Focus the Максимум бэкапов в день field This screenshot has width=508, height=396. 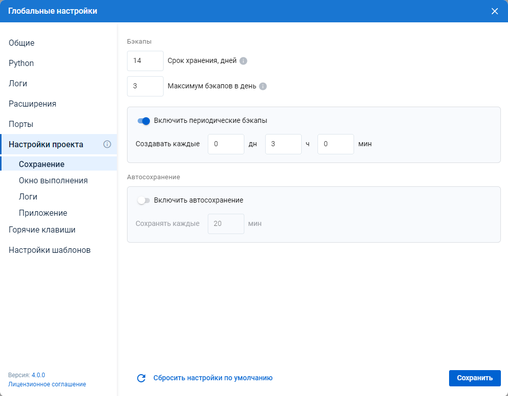click(145, 86)
